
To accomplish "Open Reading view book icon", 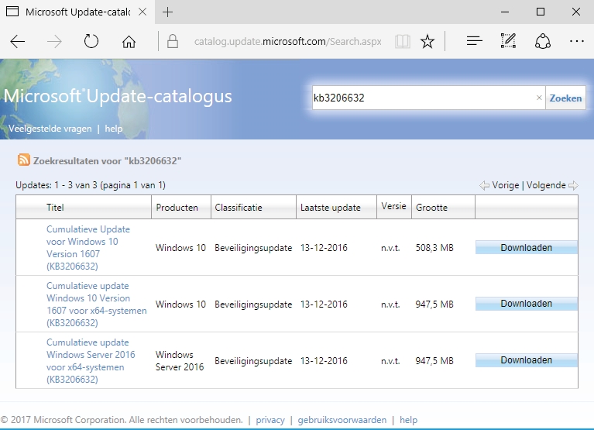I will pyautogui.click(x=401, y=42).
